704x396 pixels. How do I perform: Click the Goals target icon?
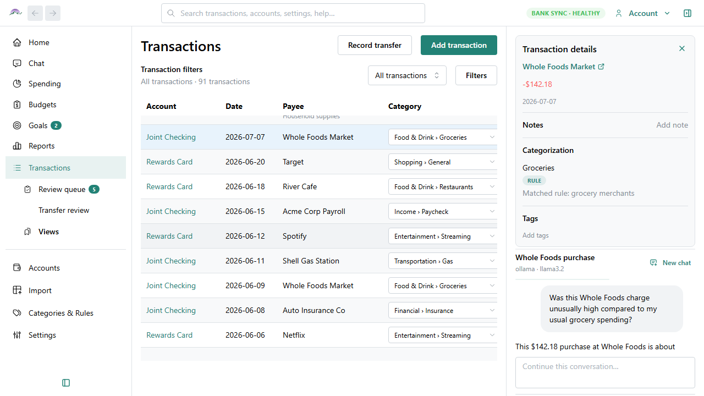click(17, 125)
